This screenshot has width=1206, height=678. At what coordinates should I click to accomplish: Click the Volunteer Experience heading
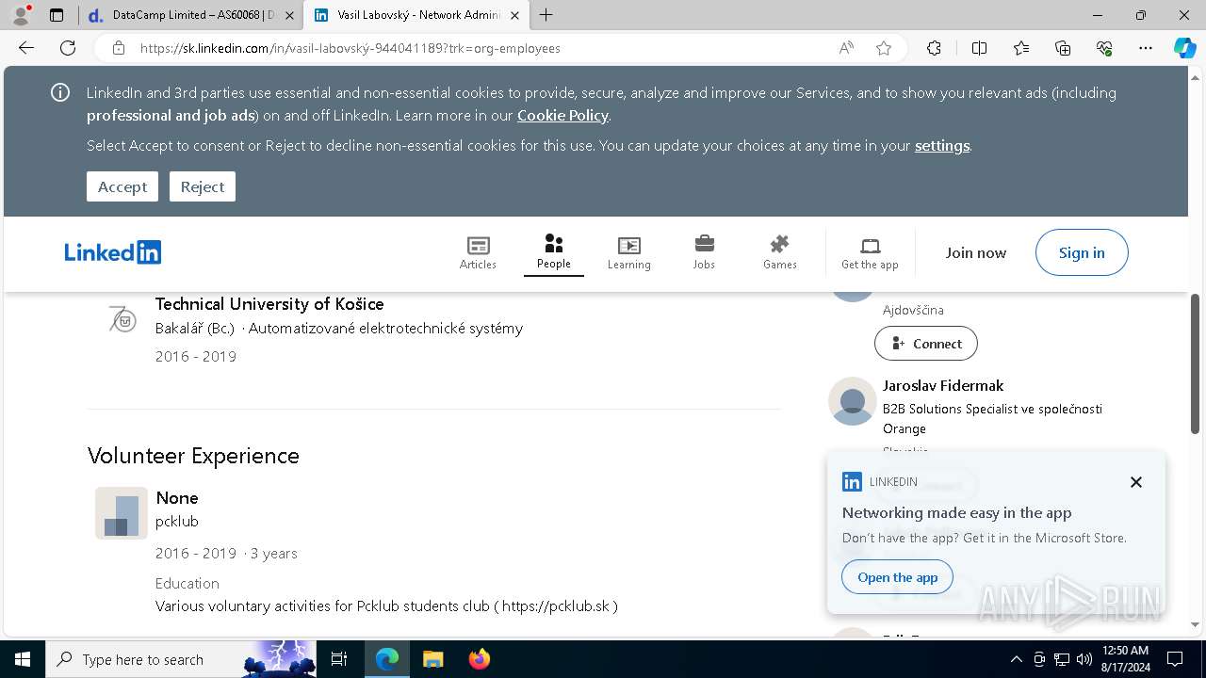[x=193, y=456]
